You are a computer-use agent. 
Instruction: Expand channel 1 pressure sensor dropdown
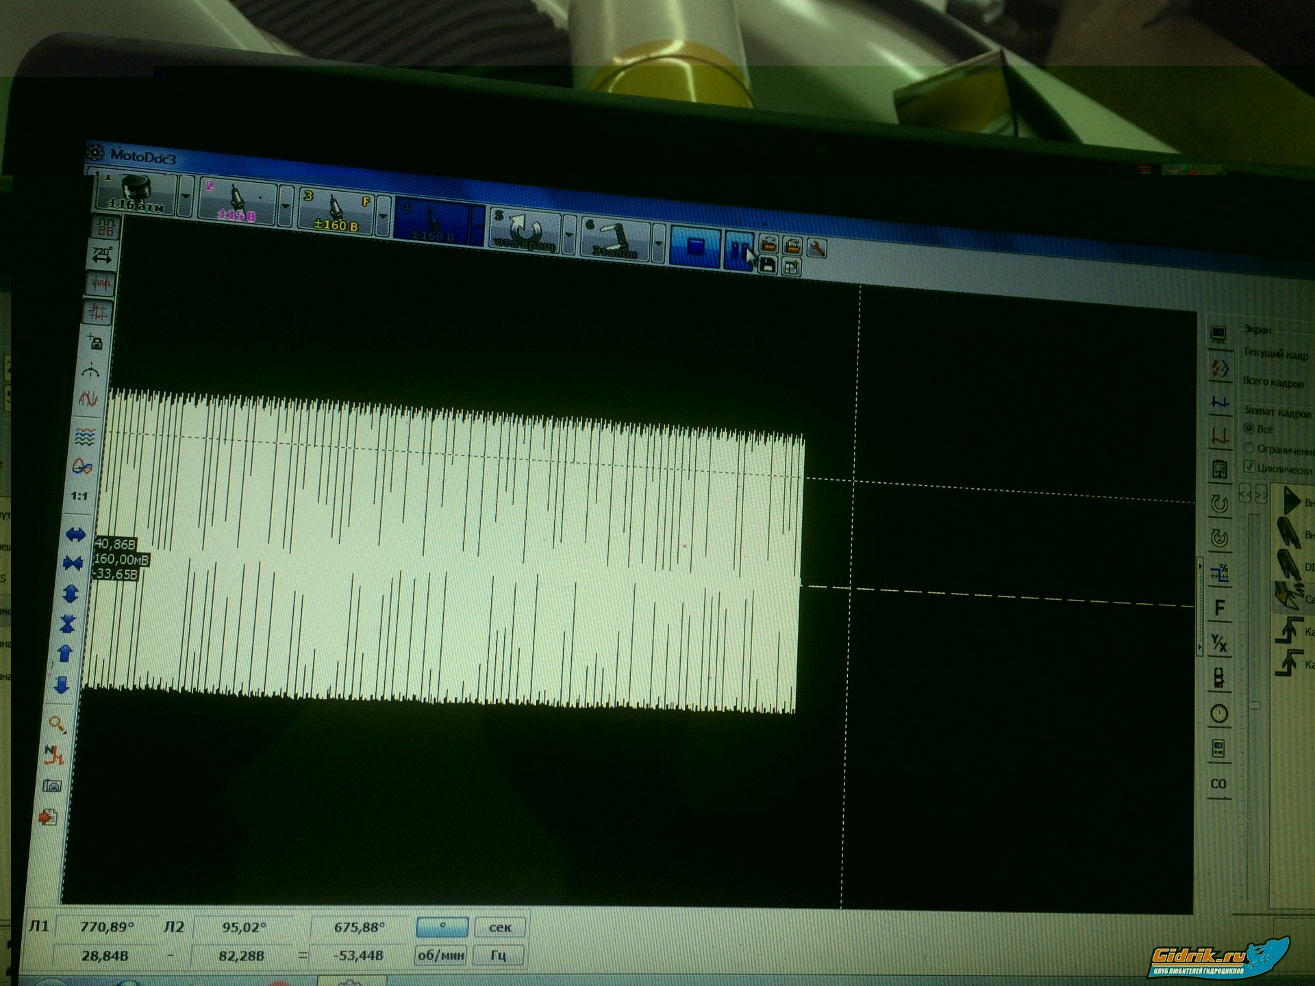[x=185, y=197]
